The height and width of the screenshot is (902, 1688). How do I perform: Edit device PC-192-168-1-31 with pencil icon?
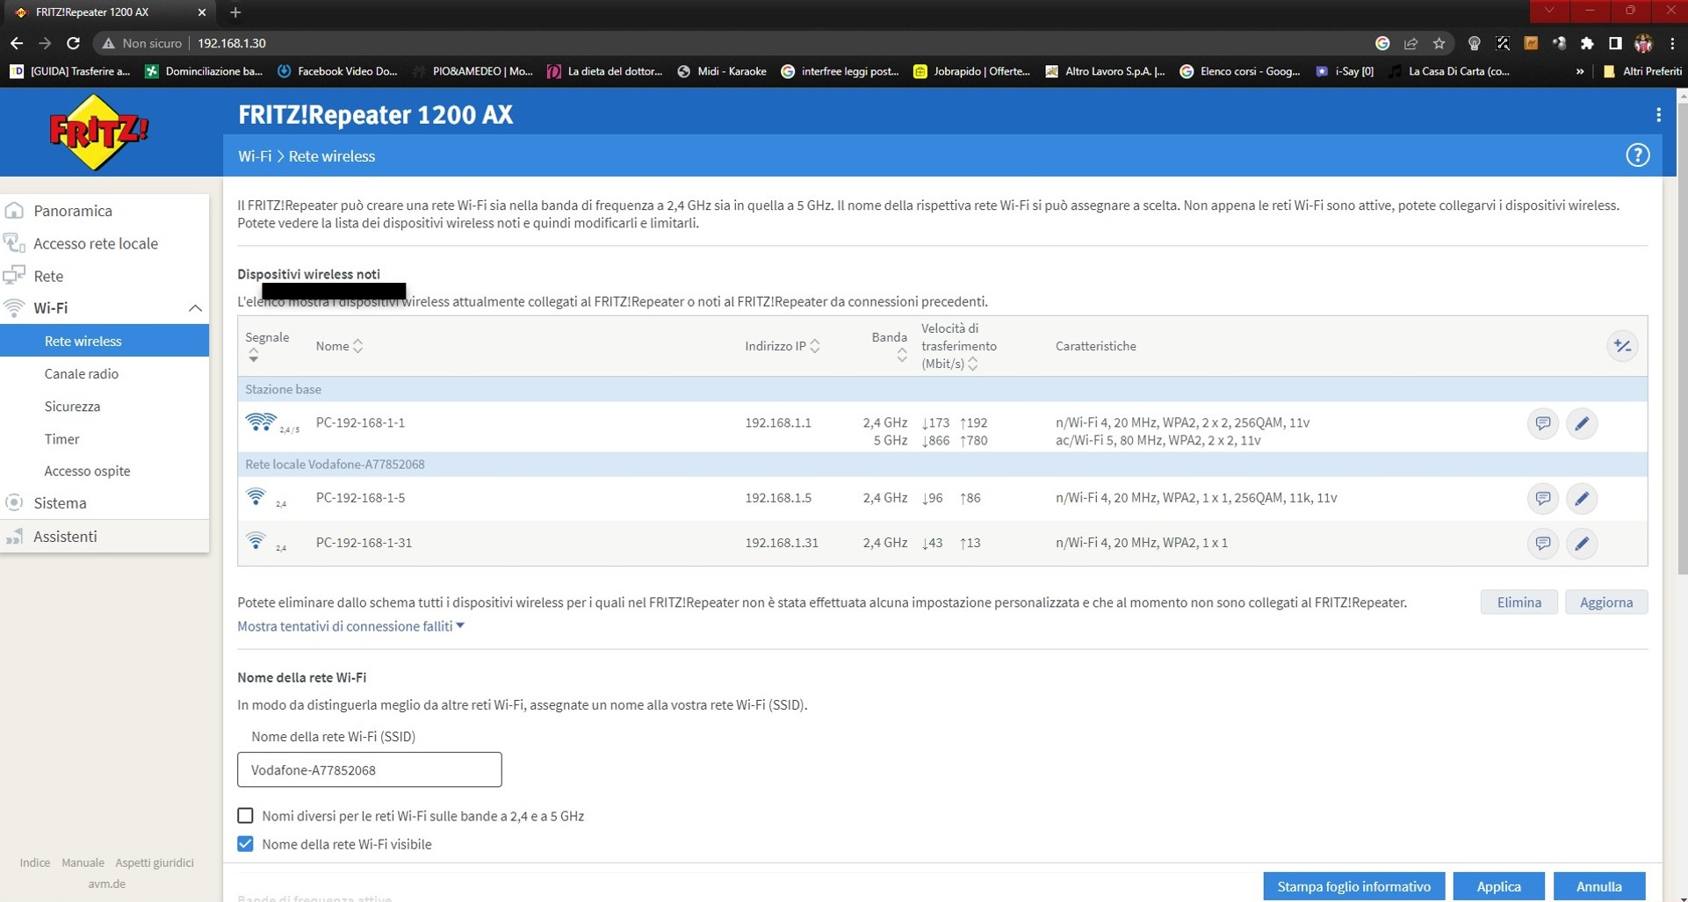(1582, 543)
